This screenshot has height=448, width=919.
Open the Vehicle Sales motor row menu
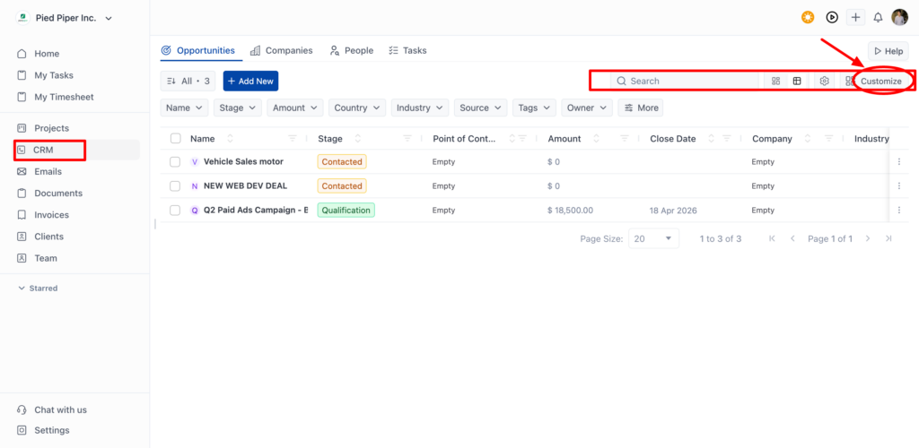coord(899,161)
